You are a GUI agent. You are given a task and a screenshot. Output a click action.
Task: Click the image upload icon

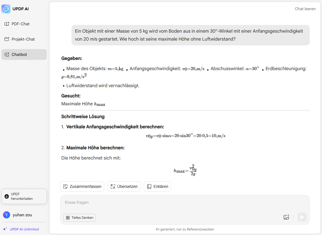pos(286,217)
